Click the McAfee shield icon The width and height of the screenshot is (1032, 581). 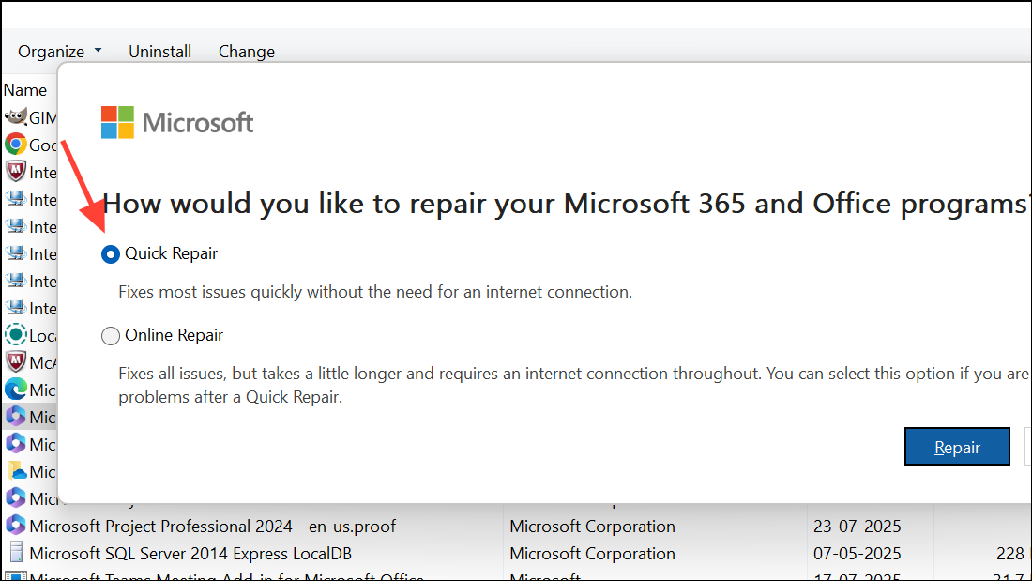(17, 362)
